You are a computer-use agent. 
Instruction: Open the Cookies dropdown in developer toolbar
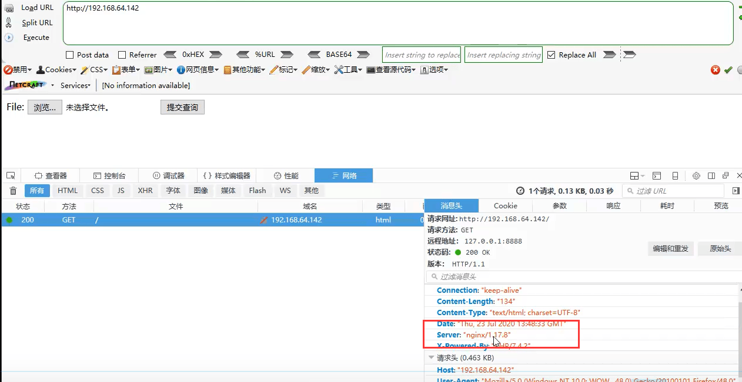[56, 70]
